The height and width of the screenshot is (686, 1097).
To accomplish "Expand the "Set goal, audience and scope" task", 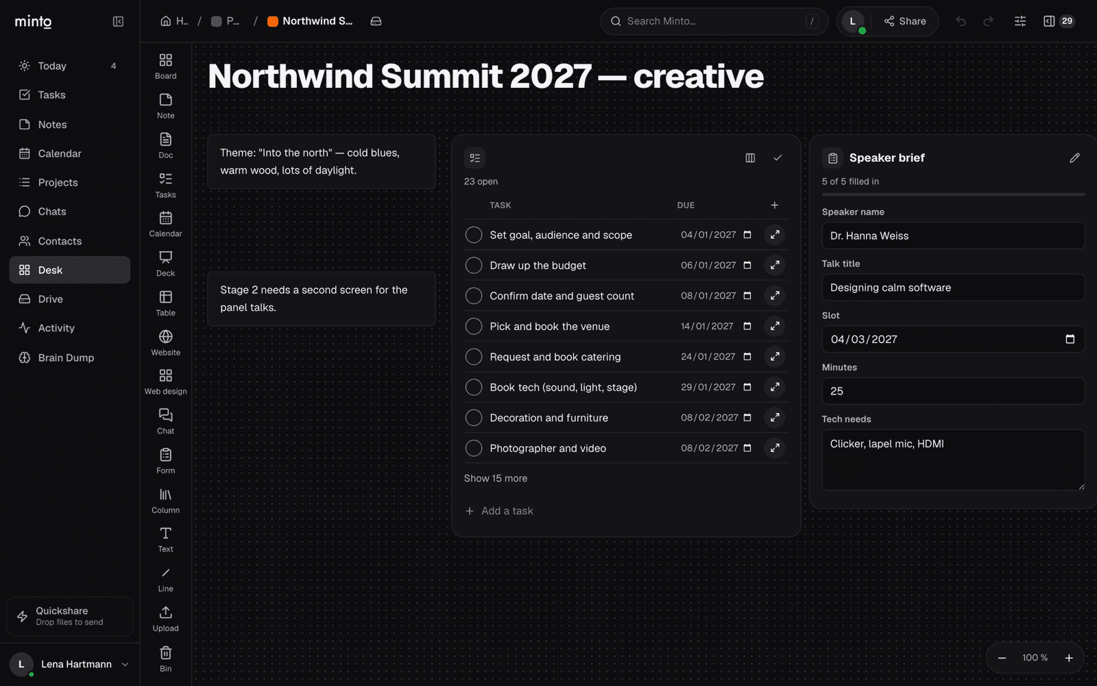I will point(775,235).
